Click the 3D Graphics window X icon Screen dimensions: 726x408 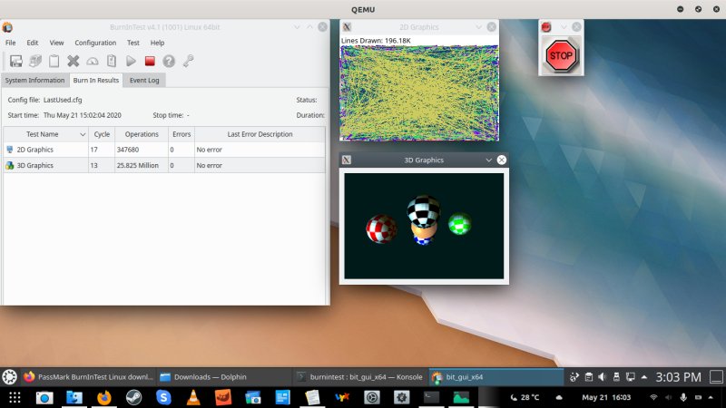pyautogui.click(x=347, y=160)
